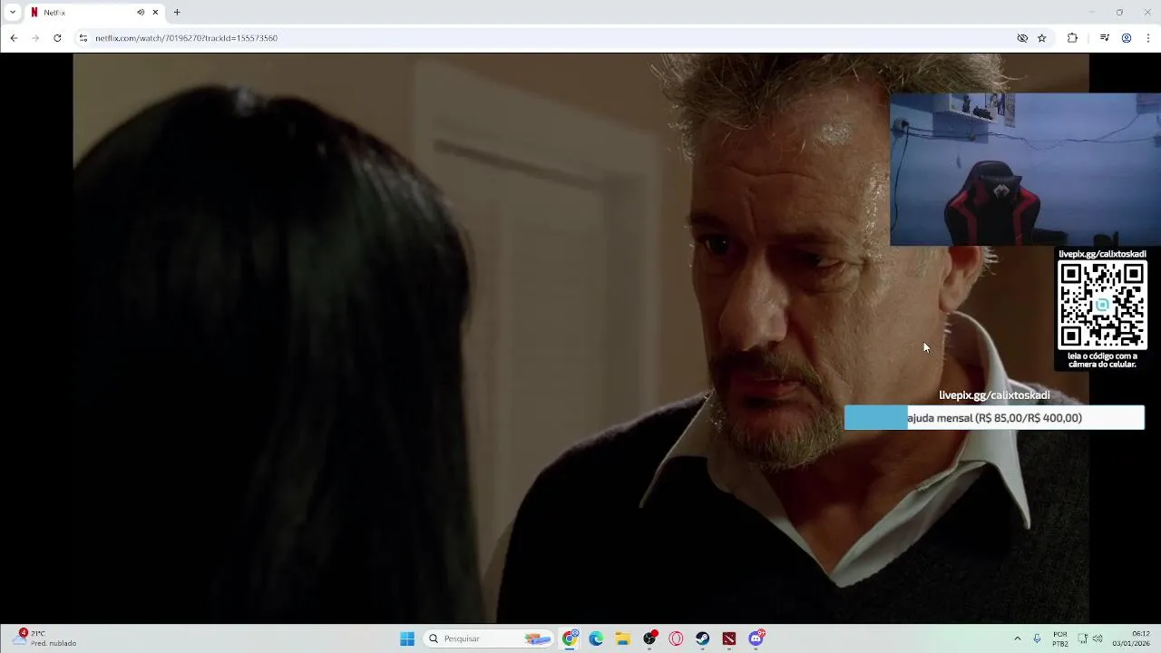Reload the Netflix page
The image size is (1161, 653).
click(57, 38)
